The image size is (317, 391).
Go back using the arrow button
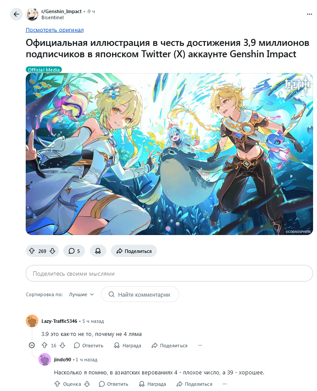[x=17, y=14]
